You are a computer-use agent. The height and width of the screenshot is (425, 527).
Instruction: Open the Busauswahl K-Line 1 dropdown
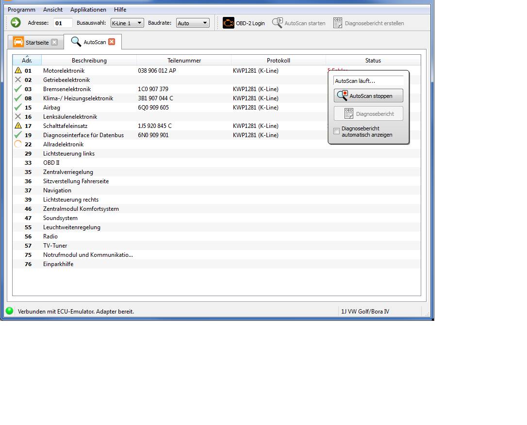tap(127, 23)
